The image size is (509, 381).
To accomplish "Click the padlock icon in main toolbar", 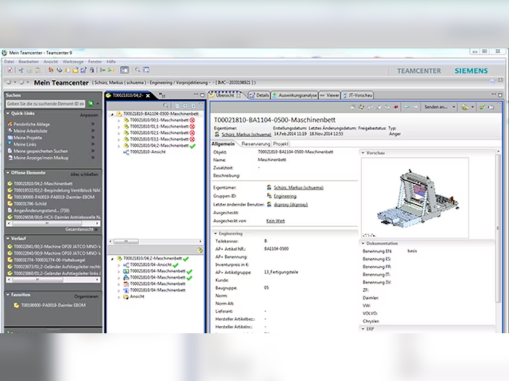I will (x=92, y=70).
